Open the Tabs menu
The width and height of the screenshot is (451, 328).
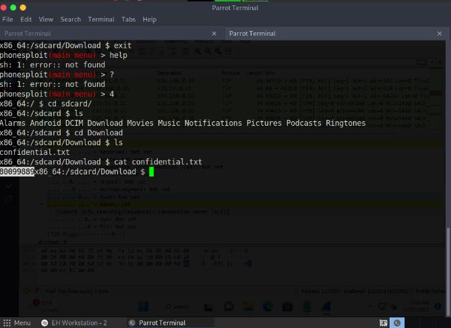(128, 20)
